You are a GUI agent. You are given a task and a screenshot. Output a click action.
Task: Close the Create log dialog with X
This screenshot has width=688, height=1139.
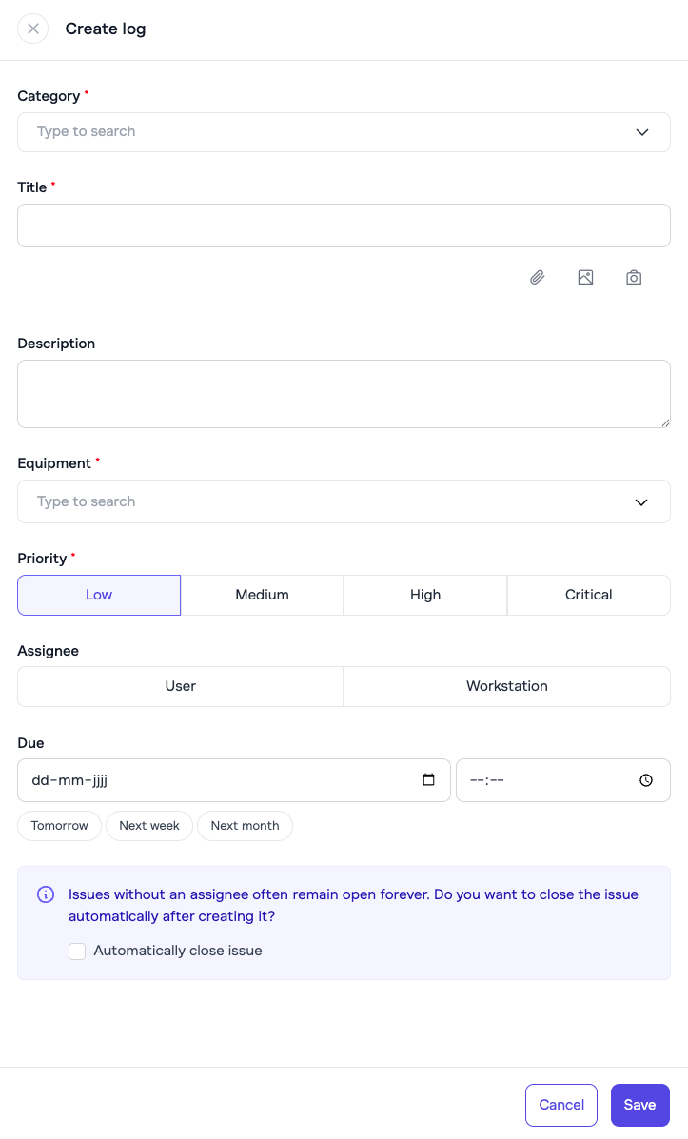point(33,29)
